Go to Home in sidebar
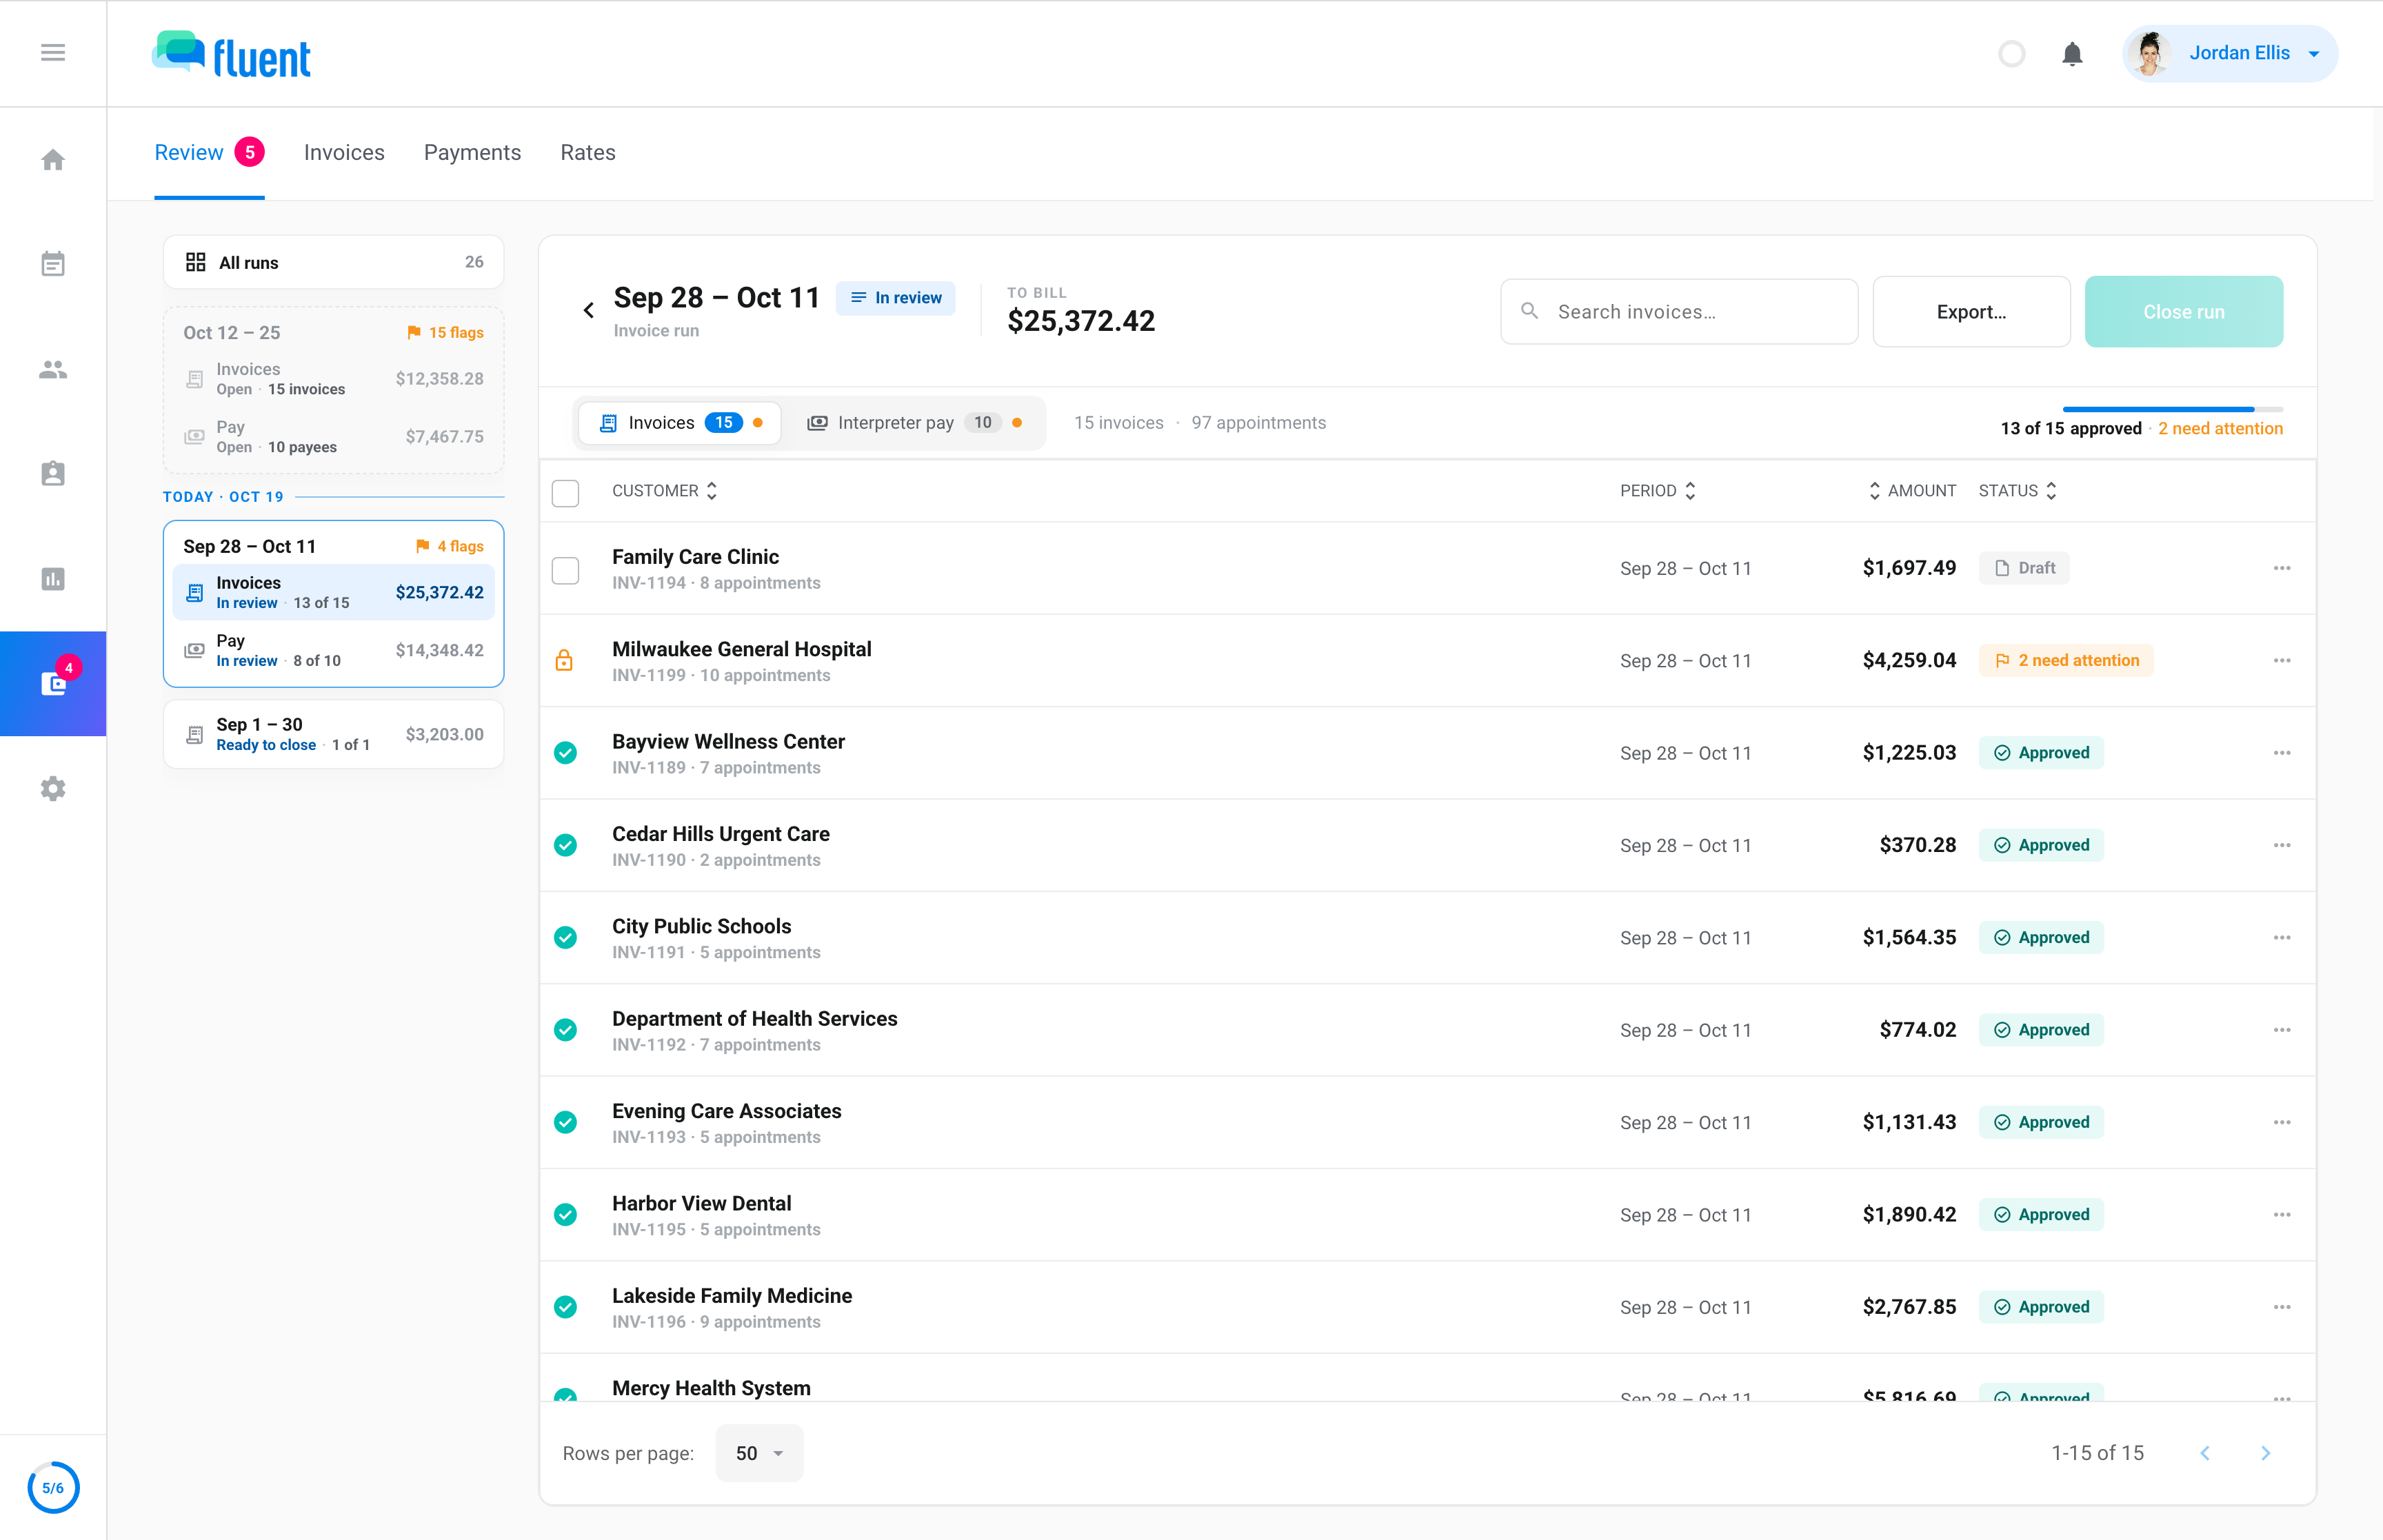Viewport: 2383px width, 1540px height. (53, 160)
